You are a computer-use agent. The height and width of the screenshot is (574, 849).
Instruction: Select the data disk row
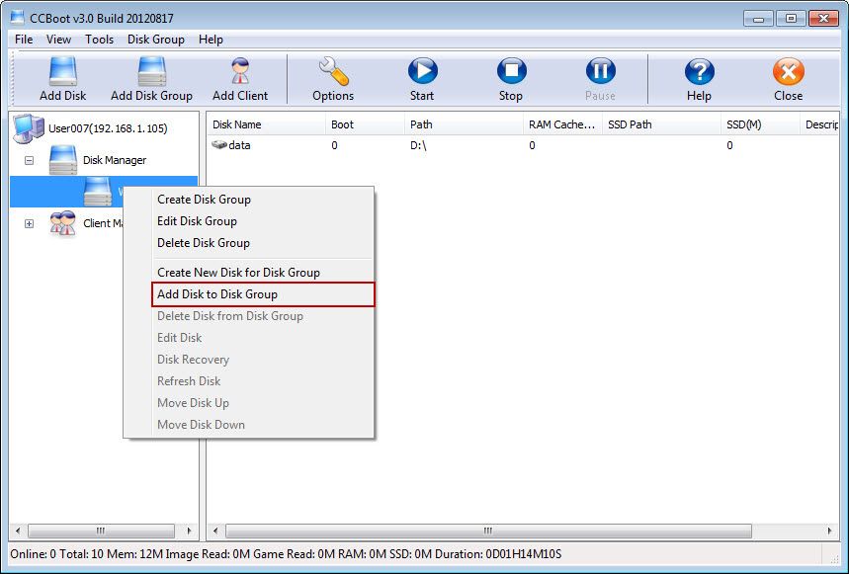239,145
